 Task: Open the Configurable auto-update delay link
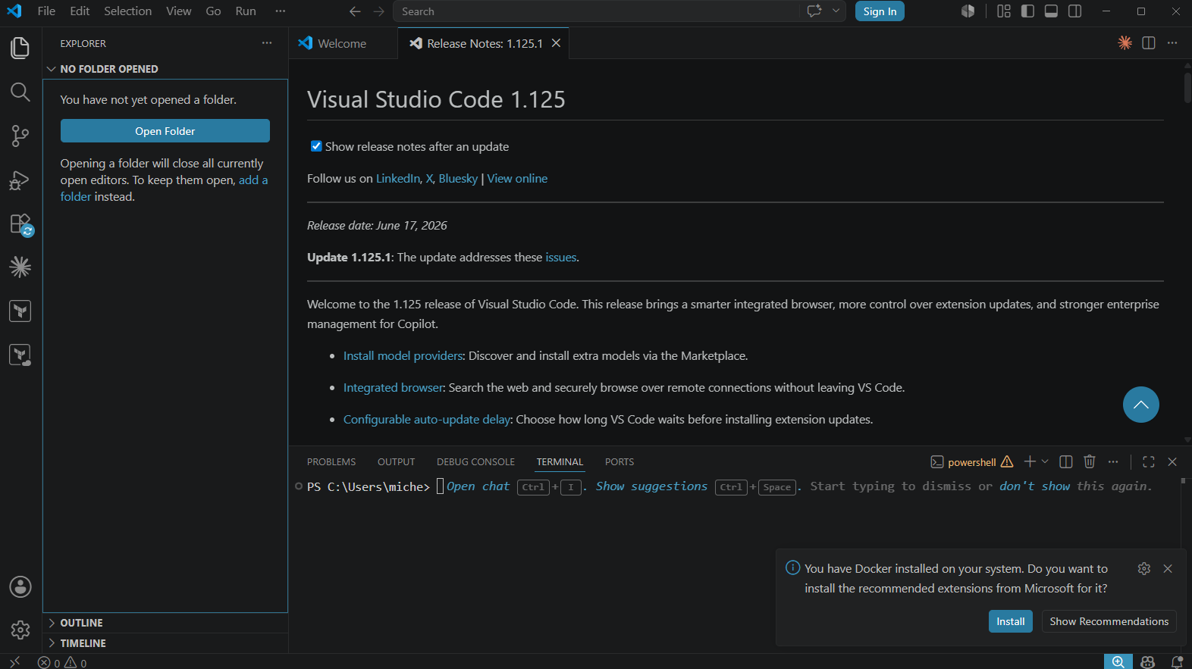pyautogui.click(x=428, y=420)
